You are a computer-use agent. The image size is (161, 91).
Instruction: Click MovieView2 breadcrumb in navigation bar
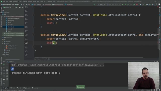pos(69,5)
